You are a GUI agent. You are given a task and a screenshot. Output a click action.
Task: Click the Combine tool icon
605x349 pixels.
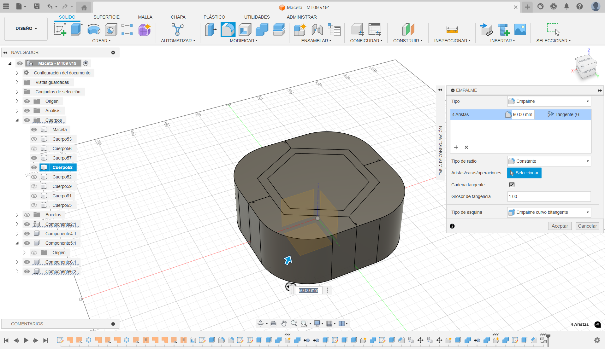[x=262, y=30]
